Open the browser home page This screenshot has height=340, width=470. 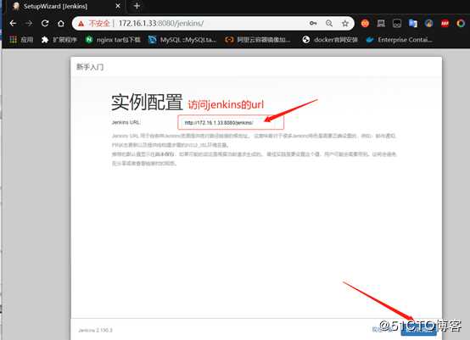[61, 24]
